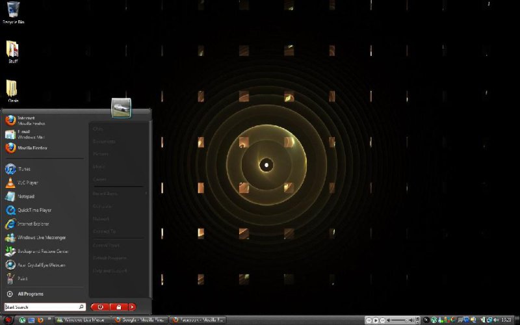Launch QuickTime Player
520x325 pixels.
[34, 210]
